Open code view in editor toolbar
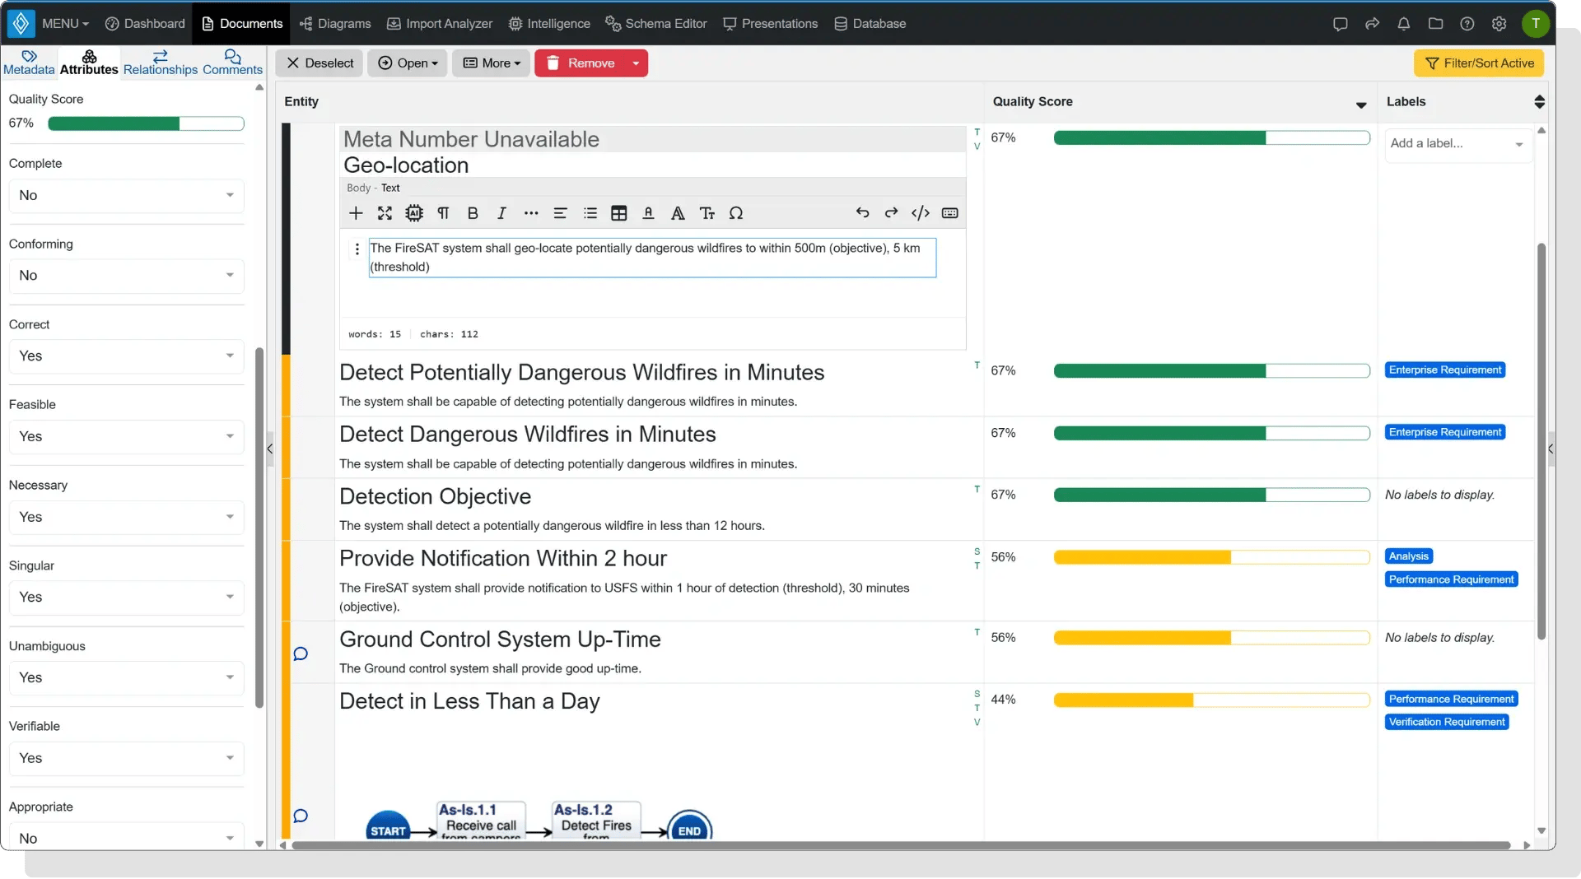 pos(921,213)
